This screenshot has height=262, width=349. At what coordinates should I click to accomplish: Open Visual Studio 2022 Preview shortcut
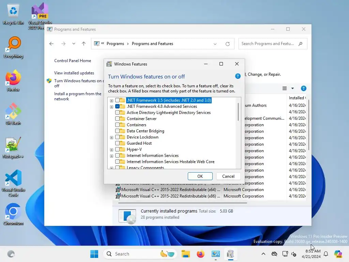[x=40, y=16]
